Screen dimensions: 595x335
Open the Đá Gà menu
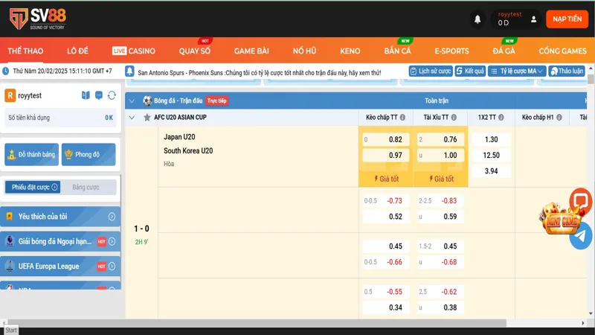click(x=504, y=51)
